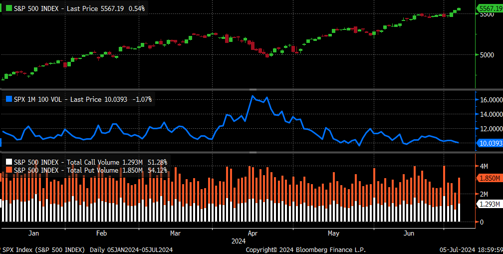Click the Mar month label on time axis
Image resolution: width=503 pixels, height=254 pixels.
[x=175, y=233]
